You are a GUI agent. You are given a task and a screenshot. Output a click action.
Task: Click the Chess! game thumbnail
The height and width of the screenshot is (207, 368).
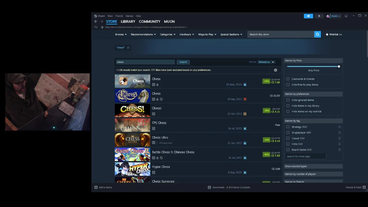tap(132, 110)
